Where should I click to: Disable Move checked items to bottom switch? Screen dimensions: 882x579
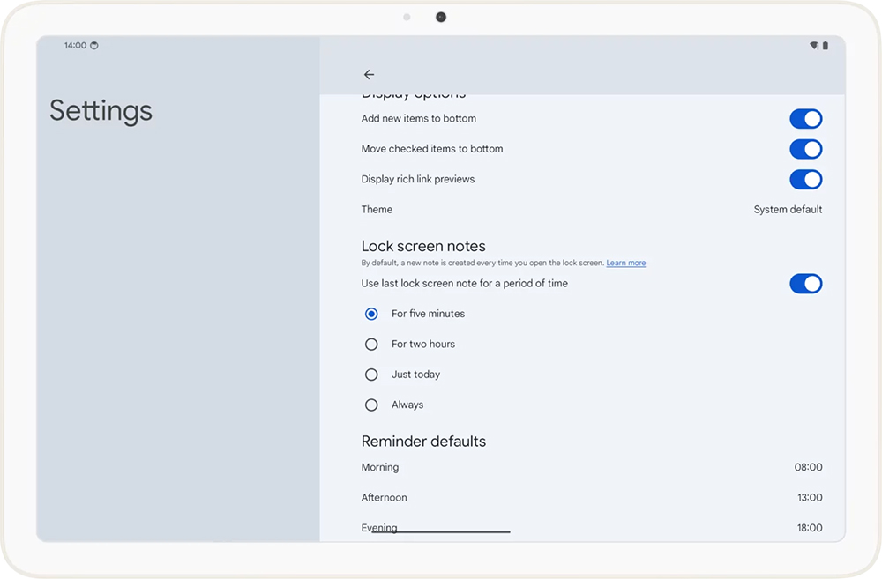point(805,149)
